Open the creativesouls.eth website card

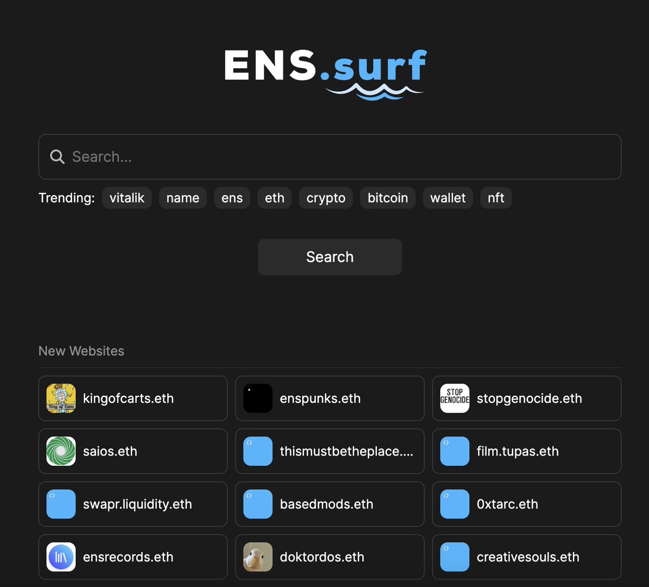click(x=526, y=557)
